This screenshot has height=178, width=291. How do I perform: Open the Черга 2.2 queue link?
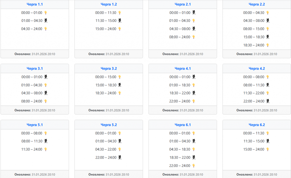coord(257,4)
